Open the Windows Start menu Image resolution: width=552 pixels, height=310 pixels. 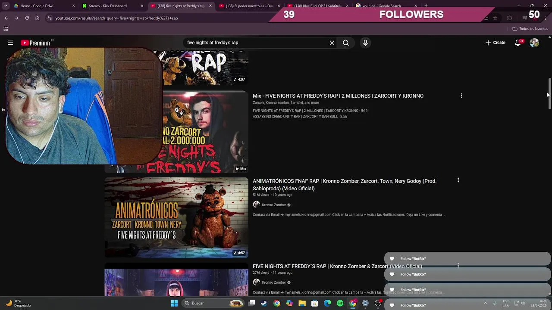[174, 303]
